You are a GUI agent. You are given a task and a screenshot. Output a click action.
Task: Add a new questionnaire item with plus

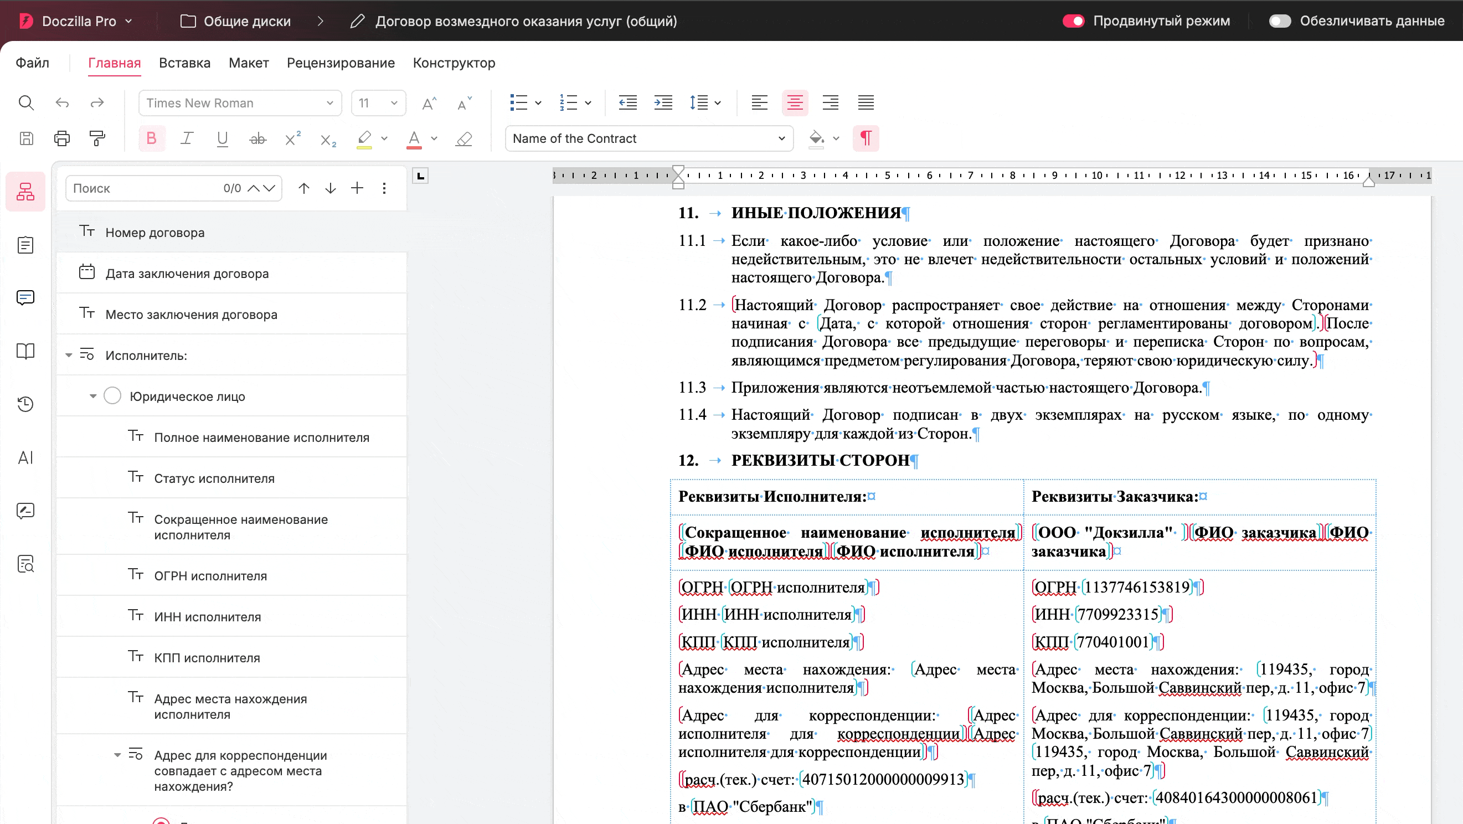point(357,188)
